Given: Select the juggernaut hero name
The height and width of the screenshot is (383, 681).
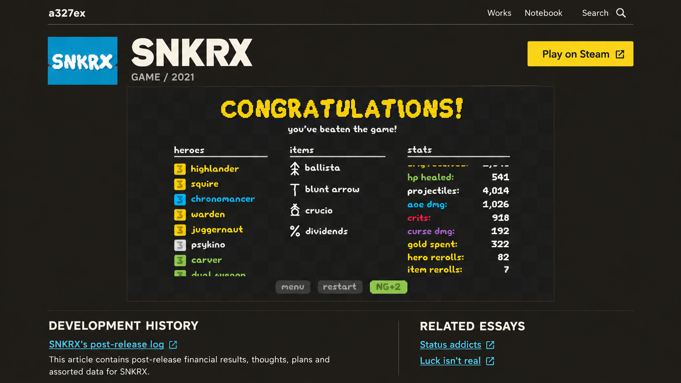Looking at the screenshot, I should pos(217,230).
